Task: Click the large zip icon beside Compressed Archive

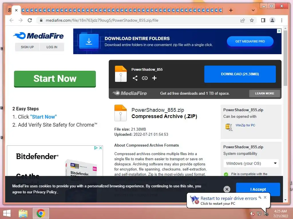Action: (x=120, y=113)
